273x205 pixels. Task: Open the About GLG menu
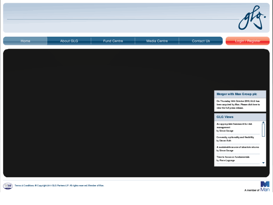(x=69, y=41)
